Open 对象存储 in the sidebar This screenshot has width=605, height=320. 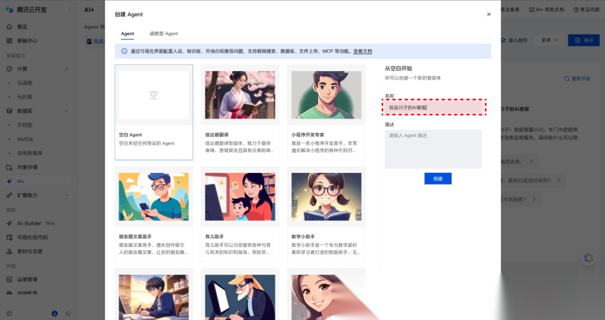pos(27,167)
